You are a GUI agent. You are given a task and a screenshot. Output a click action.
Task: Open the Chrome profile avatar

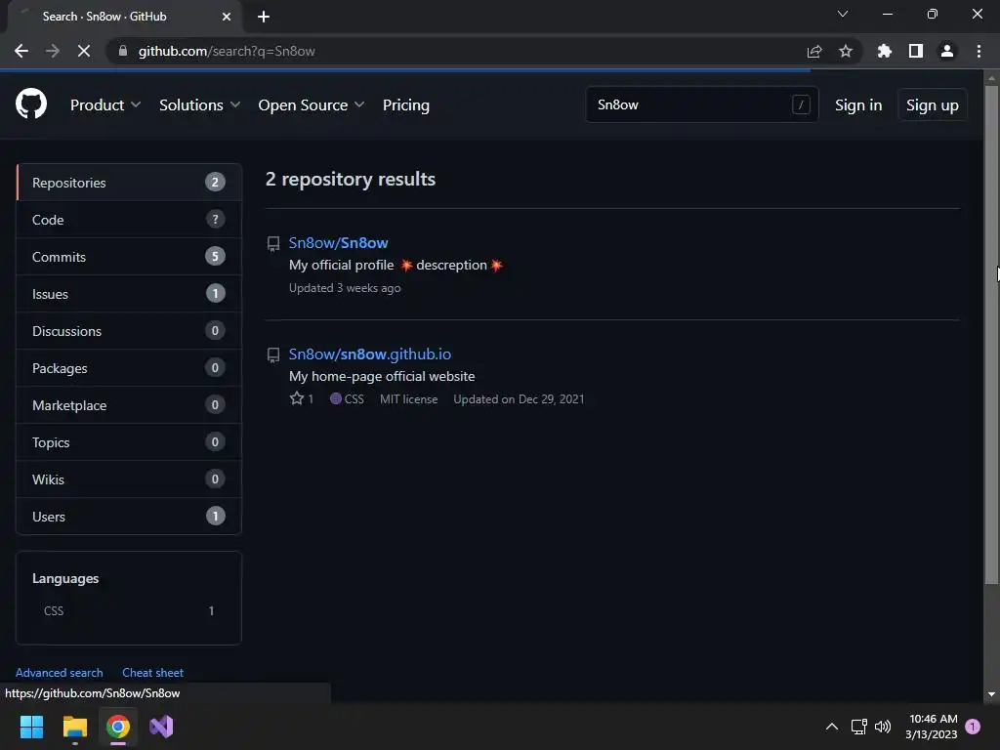947,51
